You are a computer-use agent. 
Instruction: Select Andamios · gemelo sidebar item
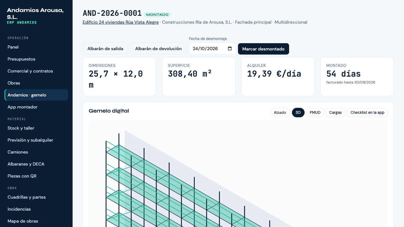point(36,95)
